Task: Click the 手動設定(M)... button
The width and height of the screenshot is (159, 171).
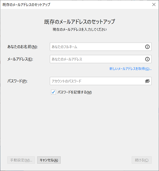Action: click(21, 160)
